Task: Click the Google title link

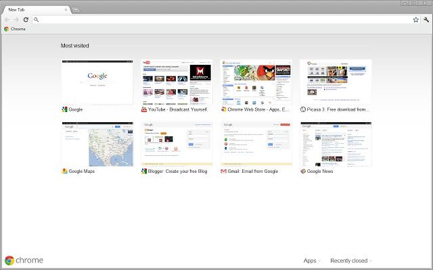Action: [x=76, y=109]
